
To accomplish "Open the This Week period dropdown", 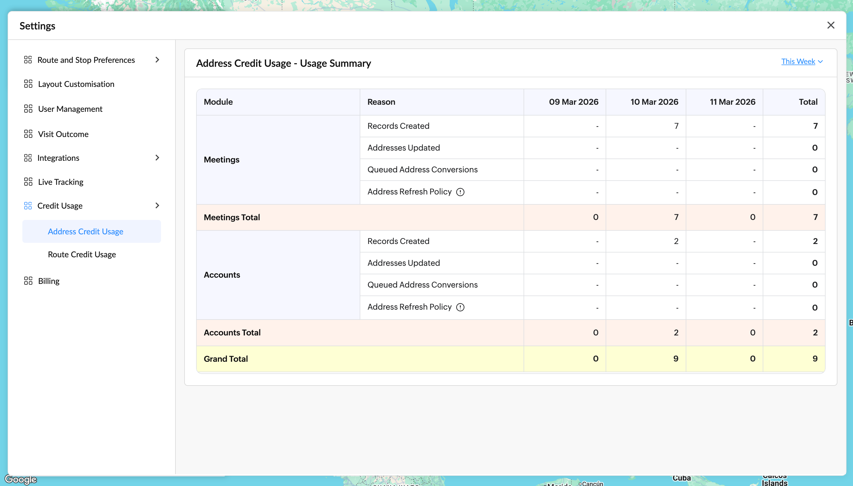I will click(801, 61).
